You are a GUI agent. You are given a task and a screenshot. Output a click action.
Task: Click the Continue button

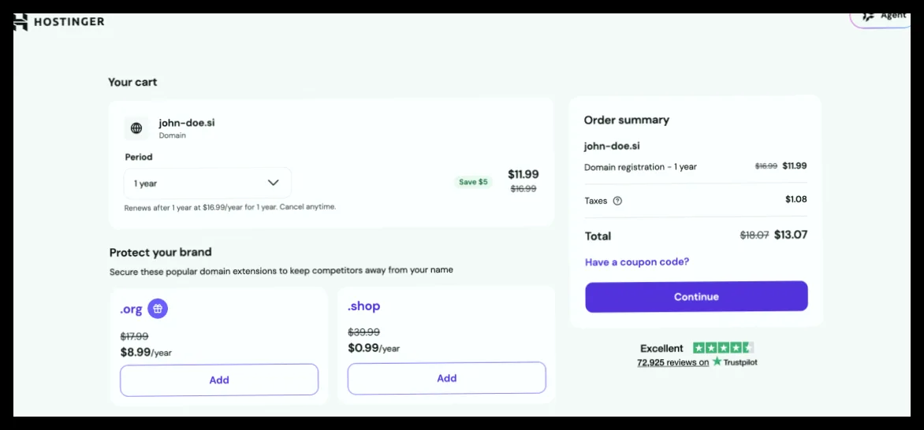[696, 296]
